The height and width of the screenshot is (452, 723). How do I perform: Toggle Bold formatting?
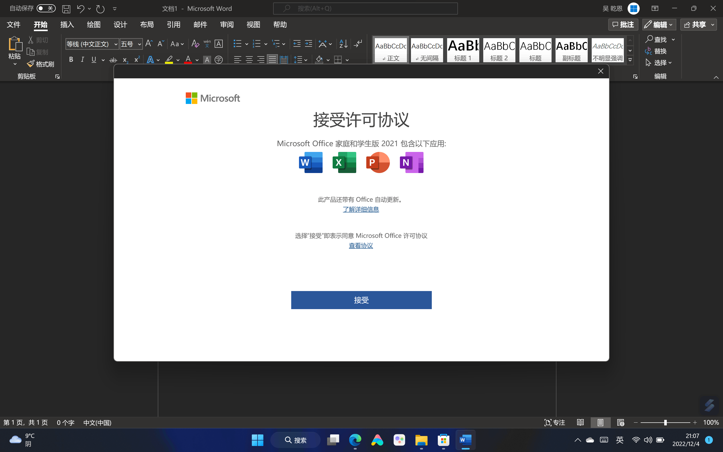[71, 60]
